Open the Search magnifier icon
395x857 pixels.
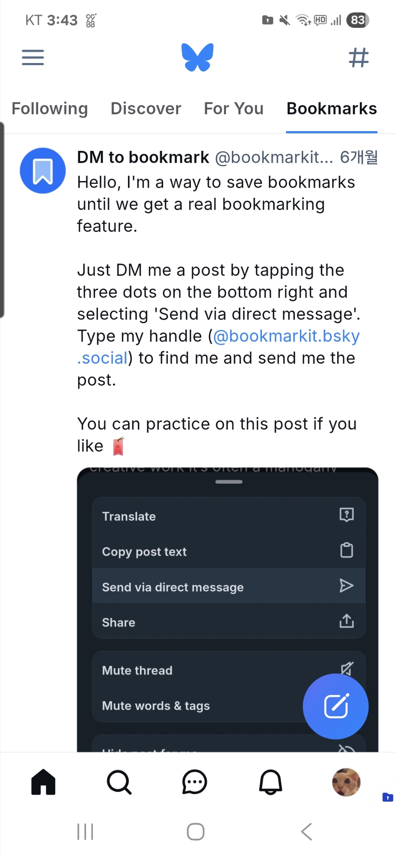(x=119, y=782)
